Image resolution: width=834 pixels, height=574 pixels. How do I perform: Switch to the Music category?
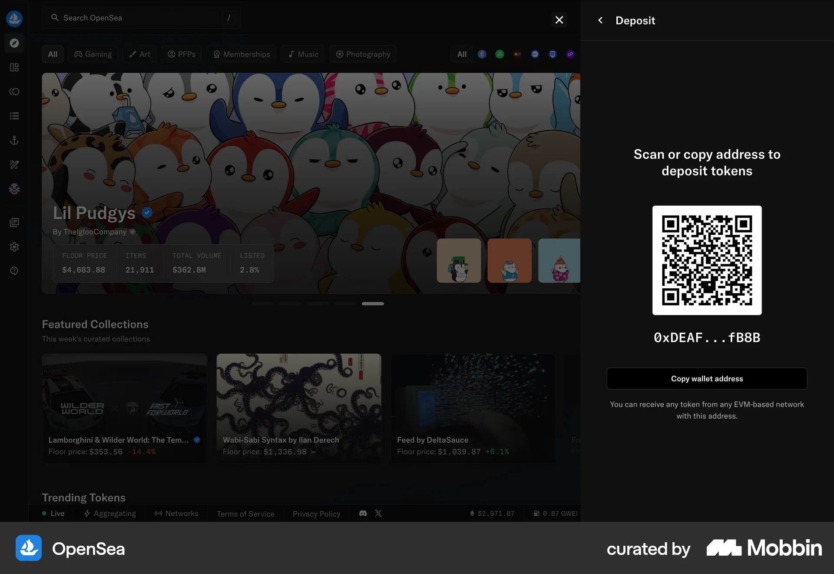point(303,54)
